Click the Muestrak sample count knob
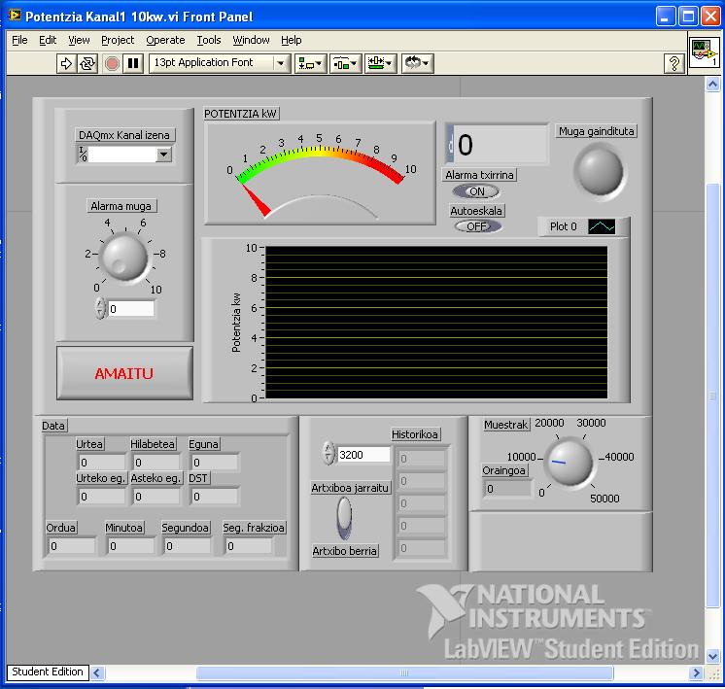 570,463
